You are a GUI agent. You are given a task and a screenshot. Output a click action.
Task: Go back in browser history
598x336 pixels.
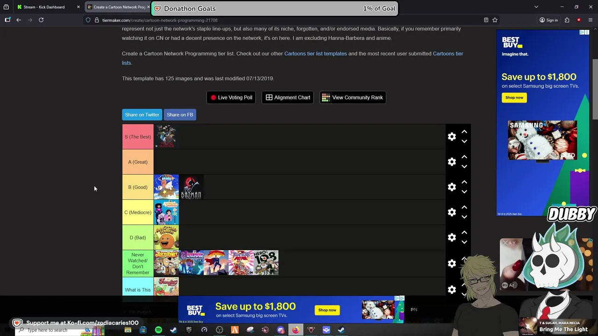coord(19,20)
